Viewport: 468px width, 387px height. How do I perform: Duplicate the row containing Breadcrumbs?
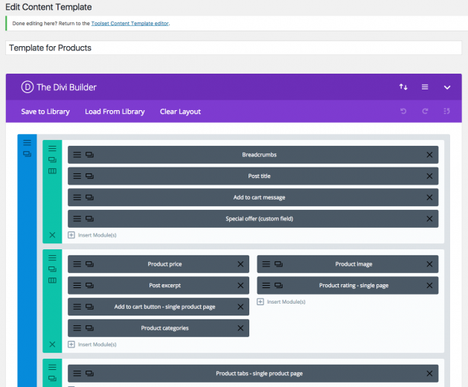coord(52,159)
